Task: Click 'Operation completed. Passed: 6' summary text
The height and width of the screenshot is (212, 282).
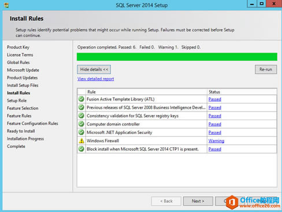Action: (107, 47)
